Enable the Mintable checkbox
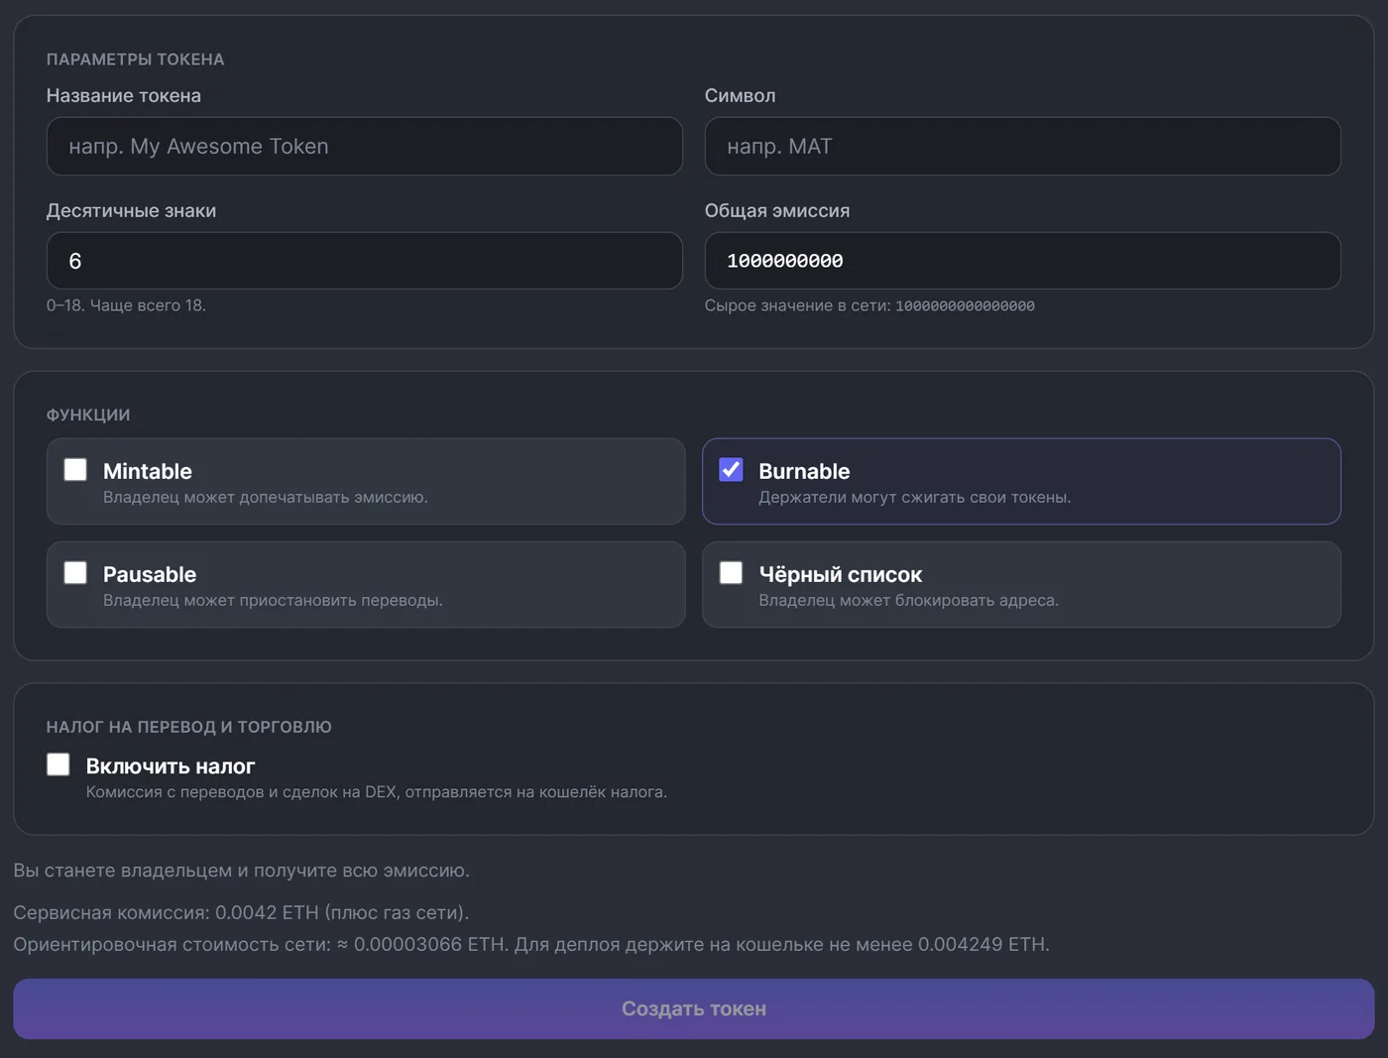Viewport: 1388px width, 1058px height. [x=75, y=469]
